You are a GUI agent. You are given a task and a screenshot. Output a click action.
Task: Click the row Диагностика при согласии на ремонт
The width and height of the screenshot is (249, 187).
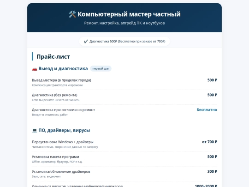[x=125, y=112]
